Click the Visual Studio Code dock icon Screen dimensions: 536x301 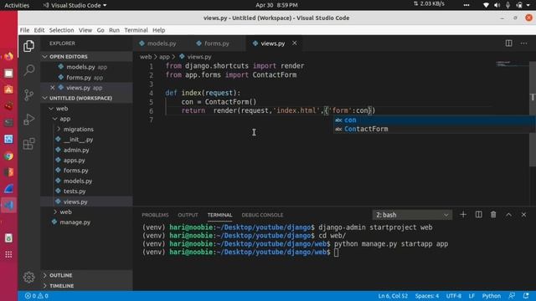tap(8, 205)
